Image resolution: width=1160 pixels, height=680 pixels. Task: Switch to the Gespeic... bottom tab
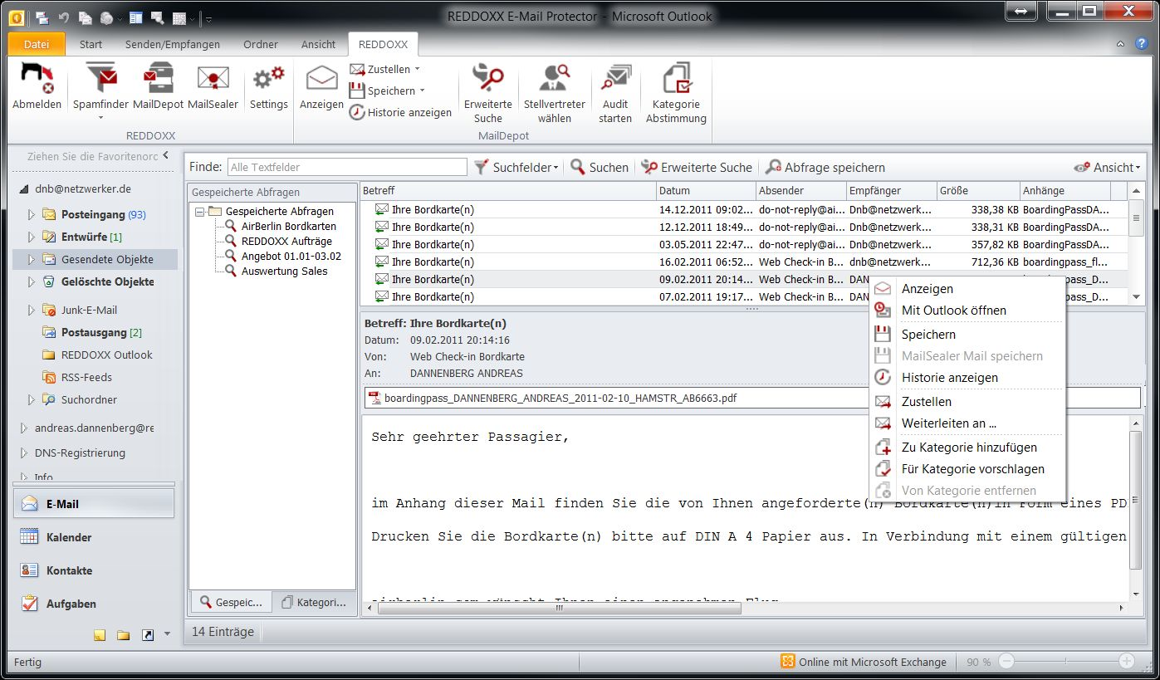tap(231, 602)
